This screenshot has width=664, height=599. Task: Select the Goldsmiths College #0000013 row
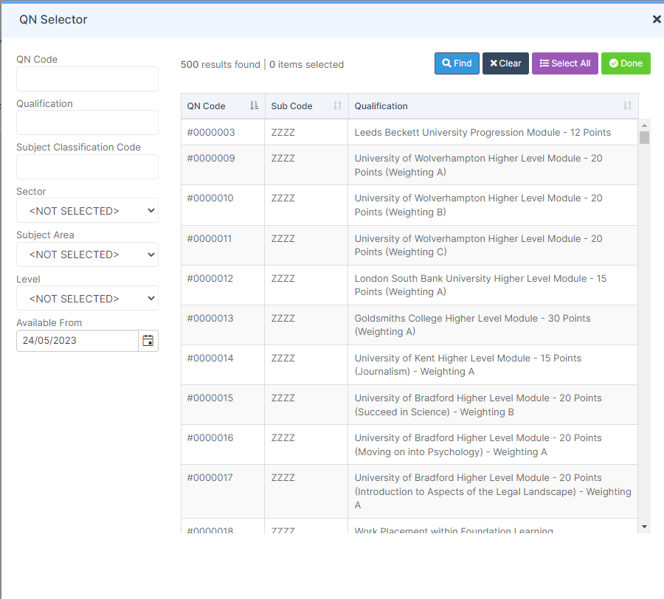click(x=409, y=325)
